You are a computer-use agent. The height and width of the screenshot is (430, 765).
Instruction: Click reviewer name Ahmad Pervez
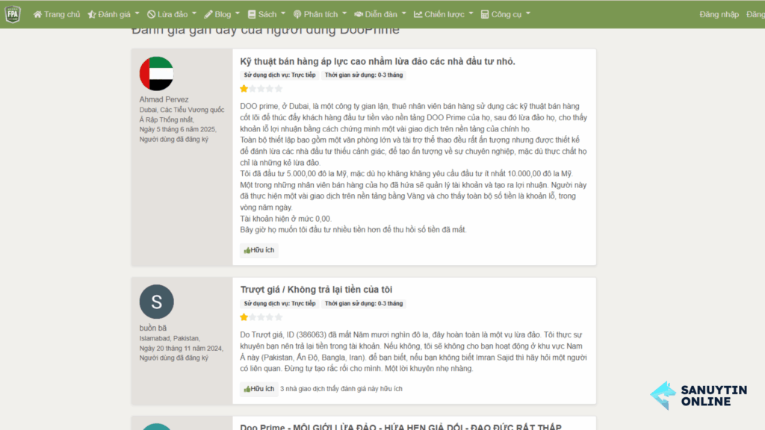coord(164,99)
